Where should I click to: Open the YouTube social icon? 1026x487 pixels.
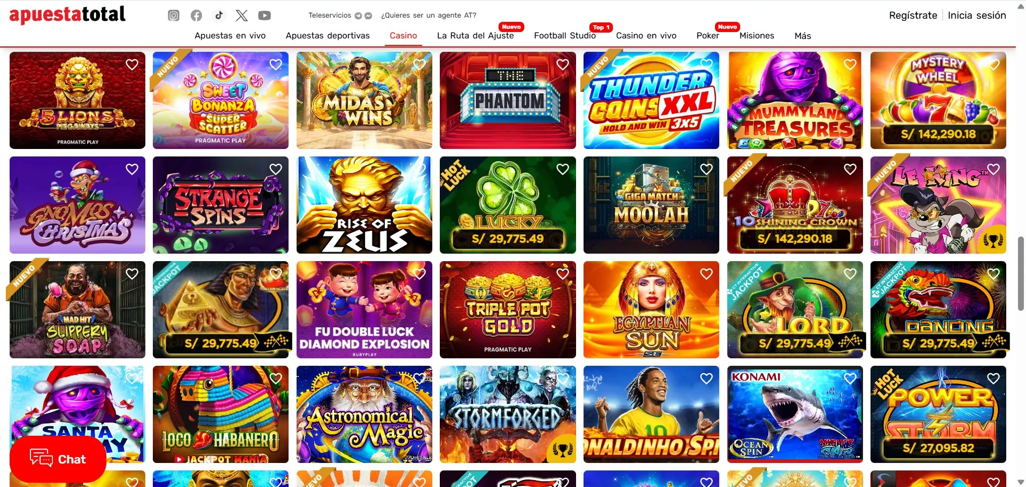(265, 15)
